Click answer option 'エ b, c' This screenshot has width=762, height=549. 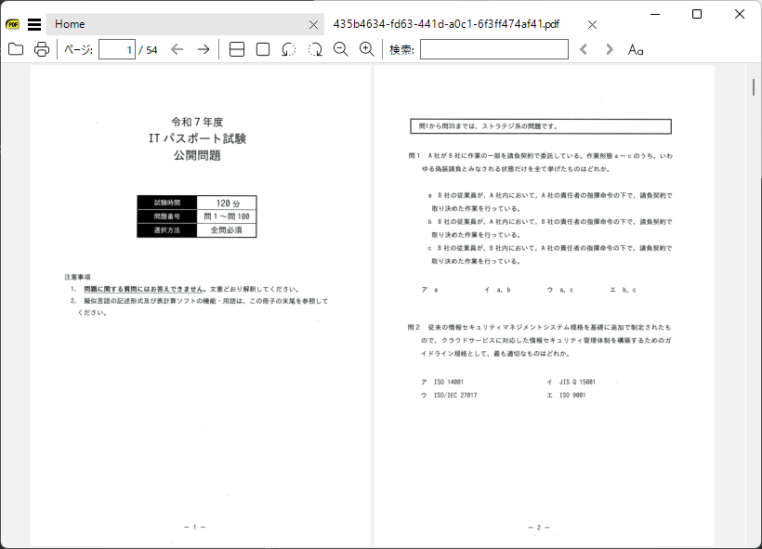[623, 290]
